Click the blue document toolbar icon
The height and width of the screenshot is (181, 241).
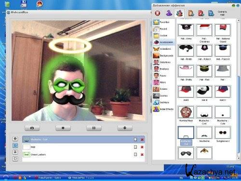[x=211, y=13]
